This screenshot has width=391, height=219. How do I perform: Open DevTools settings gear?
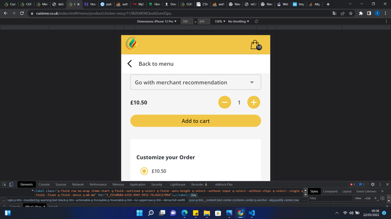point(373,184)
